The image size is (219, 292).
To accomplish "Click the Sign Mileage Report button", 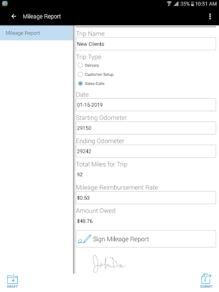I will coord(146,239).
